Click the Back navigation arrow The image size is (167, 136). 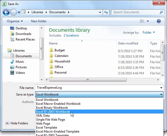click(6, 12)
